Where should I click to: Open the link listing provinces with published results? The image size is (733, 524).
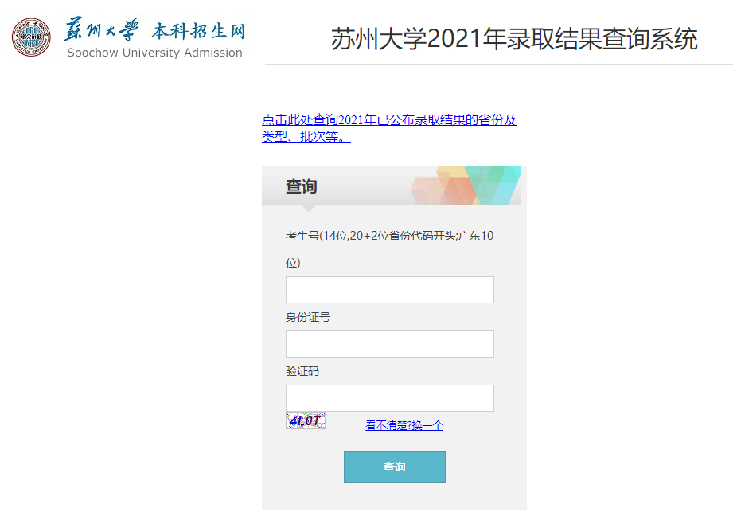389,128
